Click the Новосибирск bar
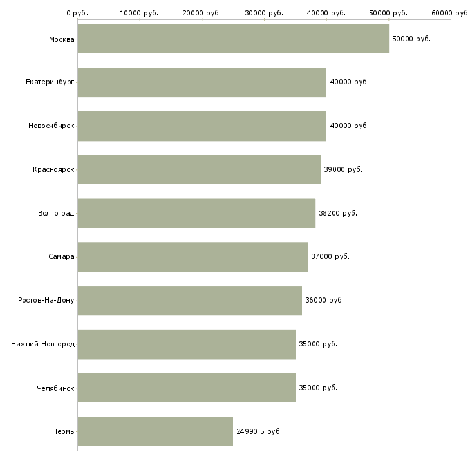The width and height of the screenshot is (470, 470). click(202, 126)
